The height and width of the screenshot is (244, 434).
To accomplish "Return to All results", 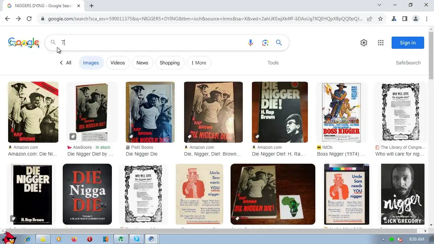I will click(65, 63).
